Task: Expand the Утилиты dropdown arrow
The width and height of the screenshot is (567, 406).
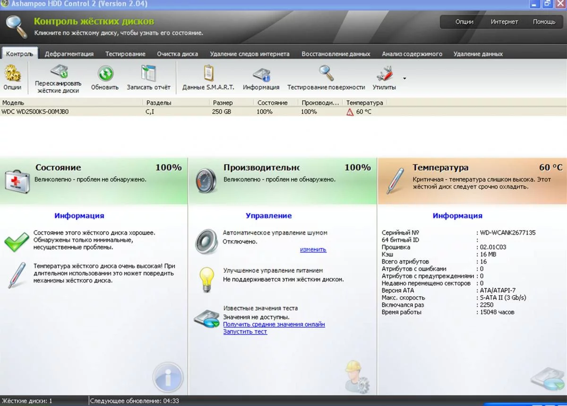Action: coord(404,79)
